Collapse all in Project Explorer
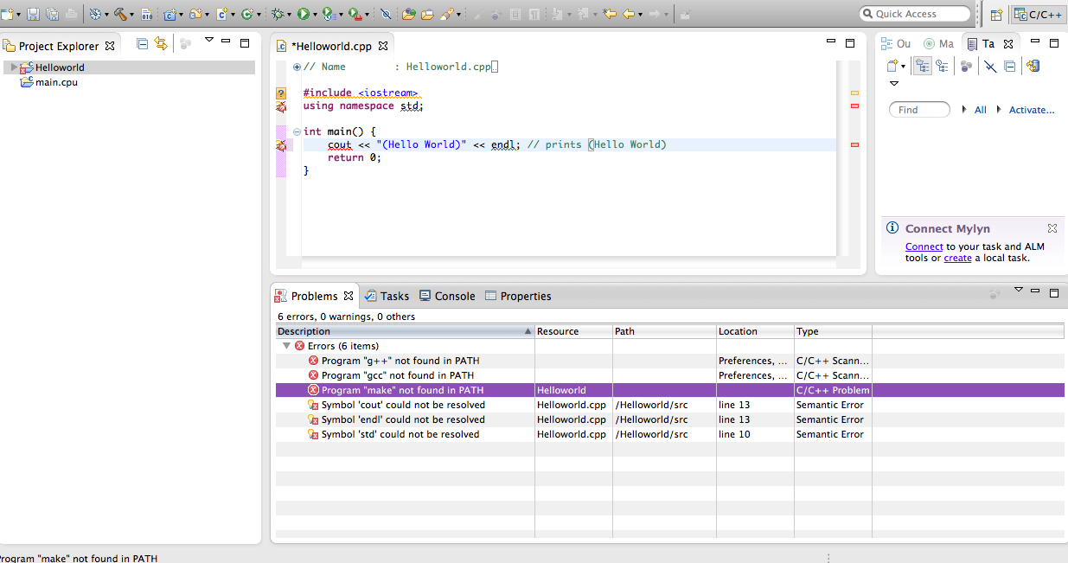This screenshot has width=1068, height=563. [143, 44]
